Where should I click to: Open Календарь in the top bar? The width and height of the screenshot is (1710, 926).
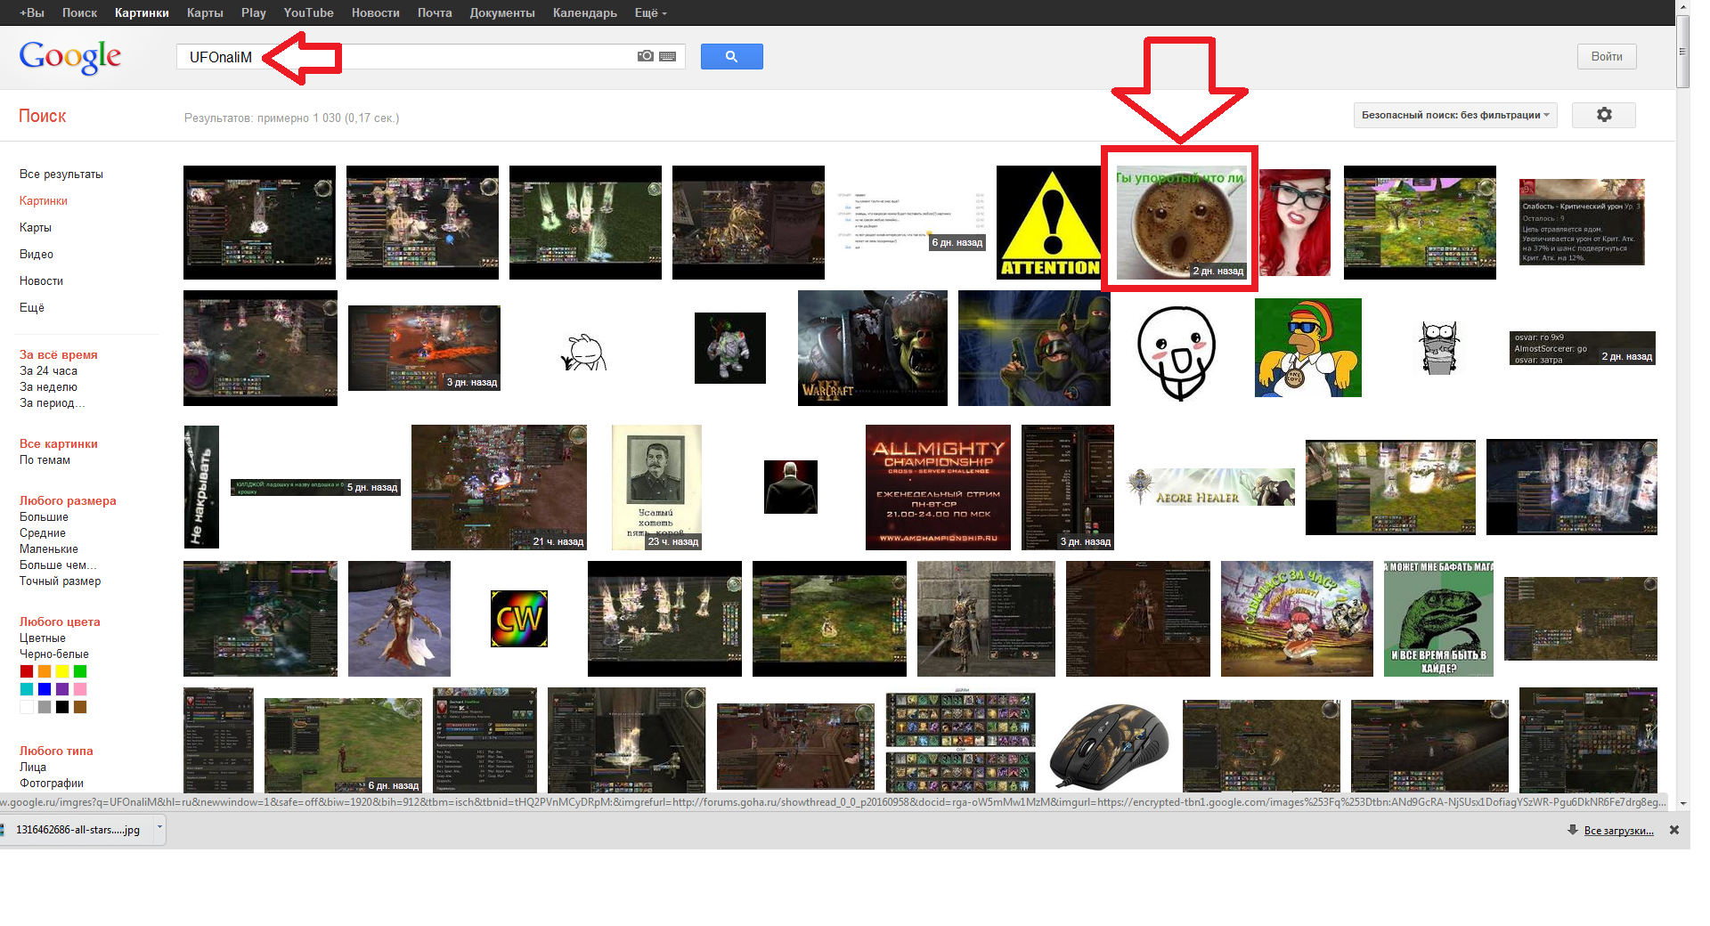coord(584,12)
